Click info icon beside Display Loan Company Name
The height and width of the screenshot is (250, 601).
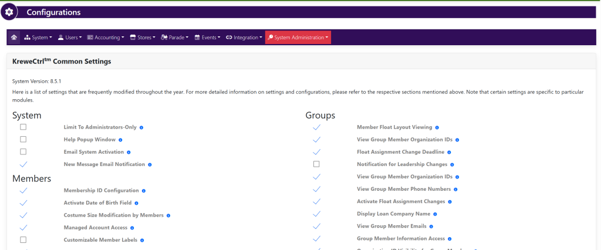435,214
